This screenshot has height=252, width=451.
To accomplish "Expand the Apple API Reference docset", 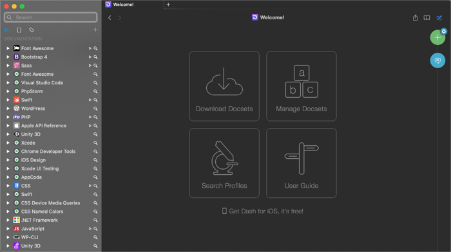I will (8, 126).
